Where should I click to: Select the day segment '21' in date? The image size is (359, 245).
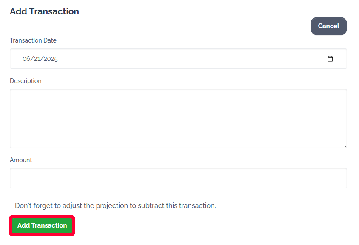tap(37, 59)
